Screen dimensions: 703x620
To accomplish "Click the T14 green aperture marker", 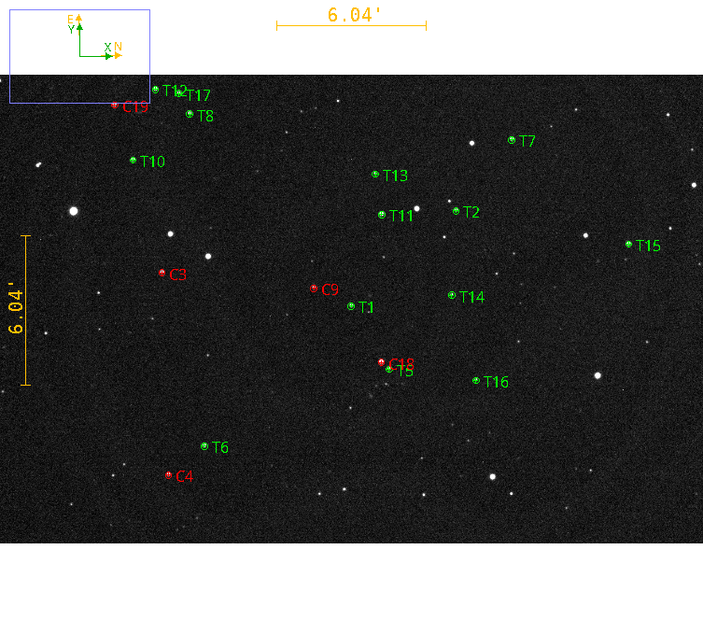I will tap(452, 295).
